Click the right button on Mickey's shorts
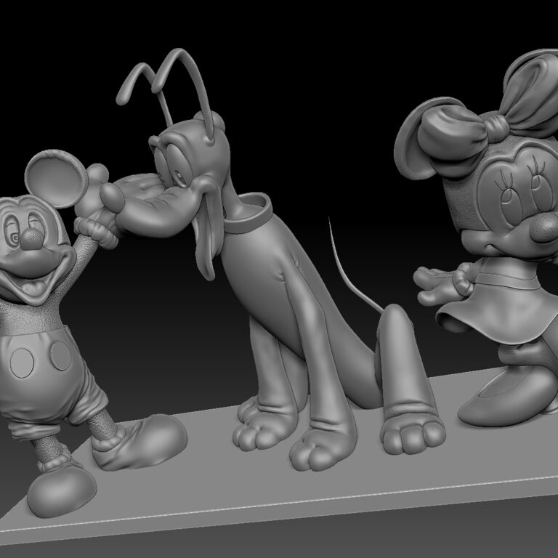This screenshot has width=558, height=558. [61, 356]
